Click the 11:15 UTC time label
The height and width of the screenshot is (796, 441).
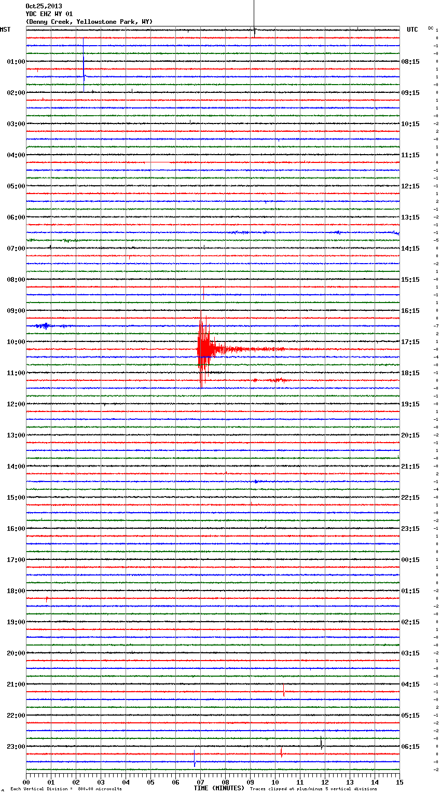410,155
